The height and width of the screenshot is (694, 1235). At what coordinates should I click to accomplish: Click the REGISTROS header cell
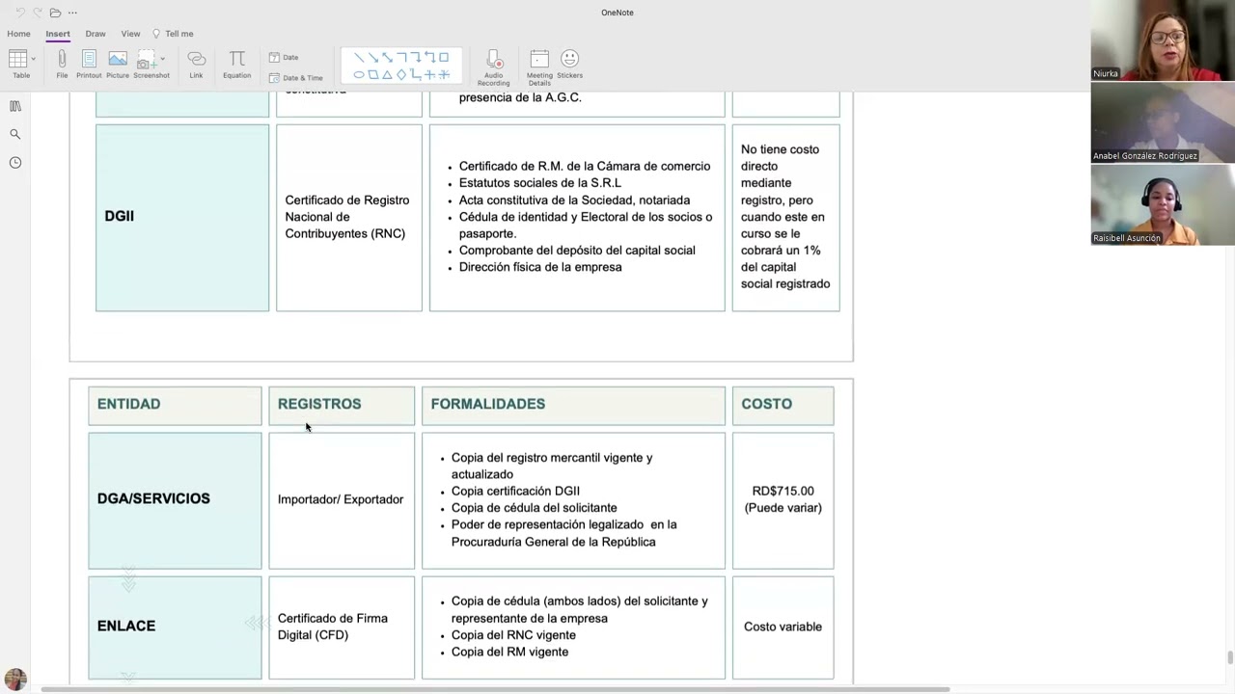click(x=342, y=405)
